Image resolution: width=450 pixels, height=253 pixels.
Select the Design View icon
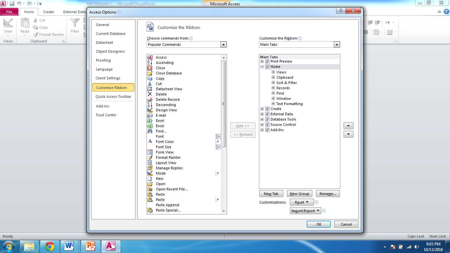tap(150, 110)
